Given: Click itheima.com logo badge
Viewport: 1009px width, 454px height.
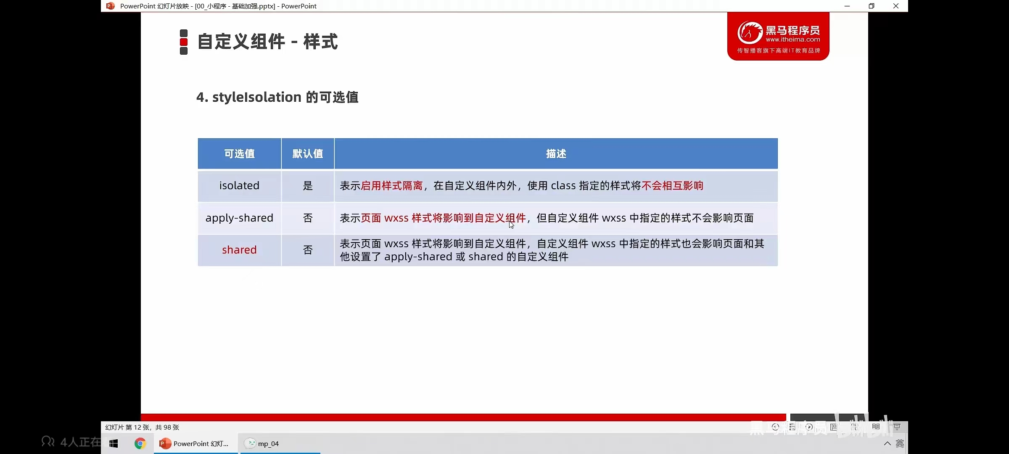Looking at the screenshot, I should (778, 37).
